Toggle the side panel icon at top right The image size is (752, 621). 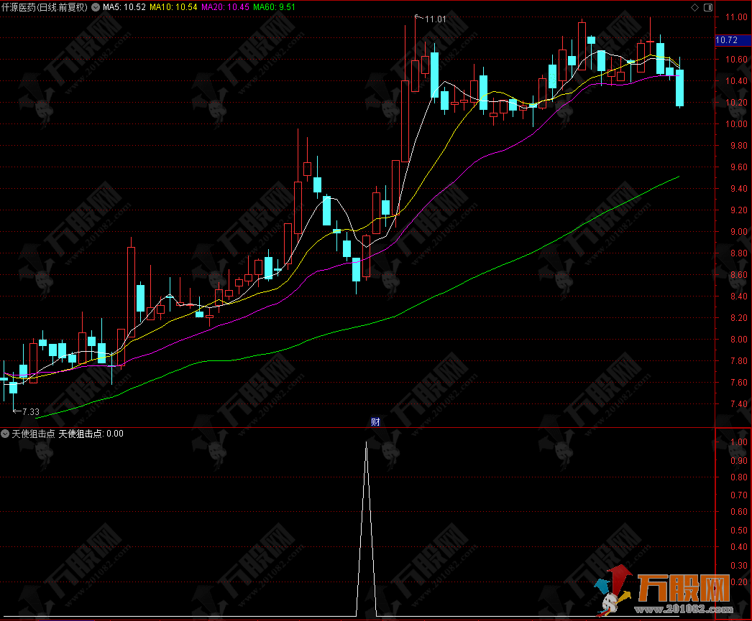[708, 7]
